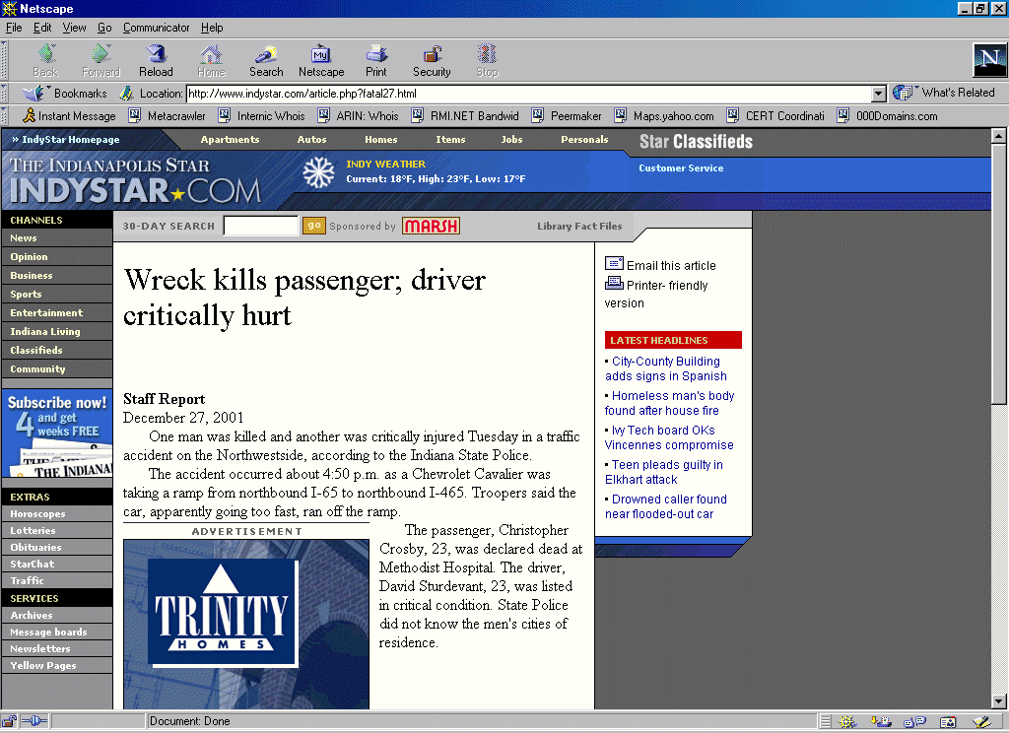Open the Communicator menu

click(x=157, y=28)
